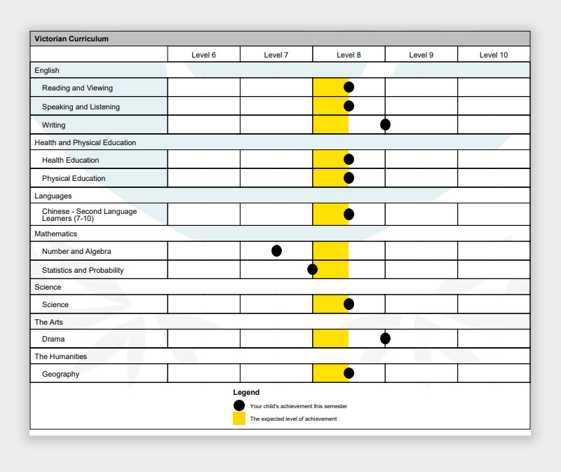
Task: Select the Drama row achievement dot
Action: click(x=385, y=339)
